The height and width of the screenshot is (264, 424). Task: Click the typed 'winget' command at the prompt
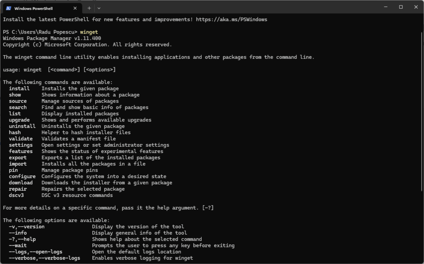tap(89, 32)
